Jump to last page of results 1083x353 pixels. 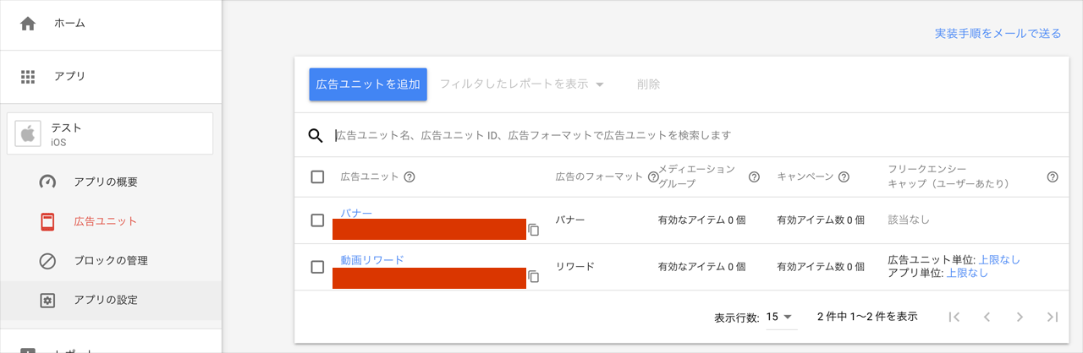(1053, 317)
